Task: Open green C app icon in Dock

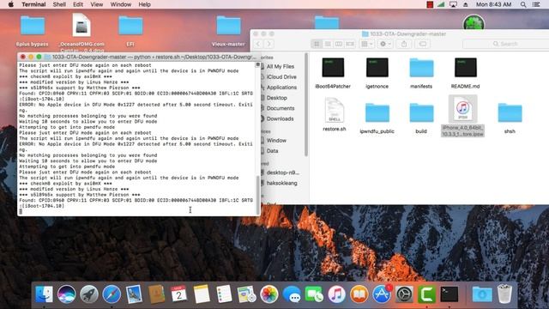Action: point(426,294)
